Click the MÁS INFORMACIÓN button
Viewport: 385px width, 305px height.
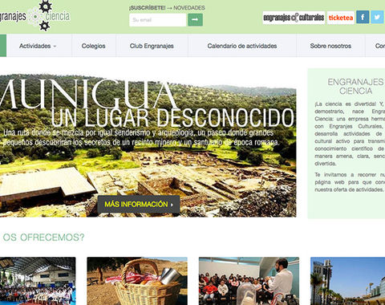click(x=139, y=205)
